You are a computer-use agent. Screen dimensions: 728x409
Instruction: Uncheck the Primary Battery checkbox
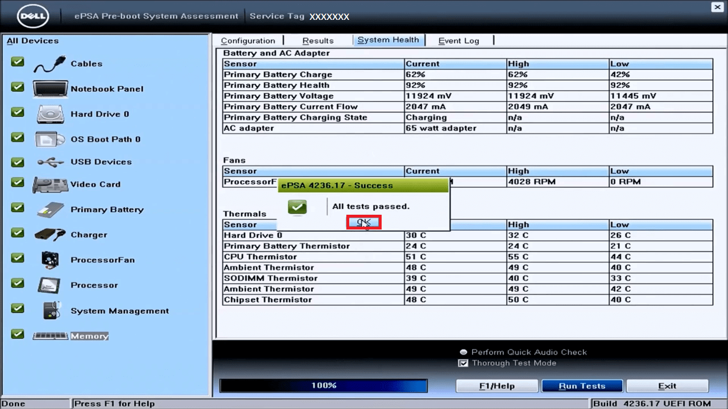[18, 207]
